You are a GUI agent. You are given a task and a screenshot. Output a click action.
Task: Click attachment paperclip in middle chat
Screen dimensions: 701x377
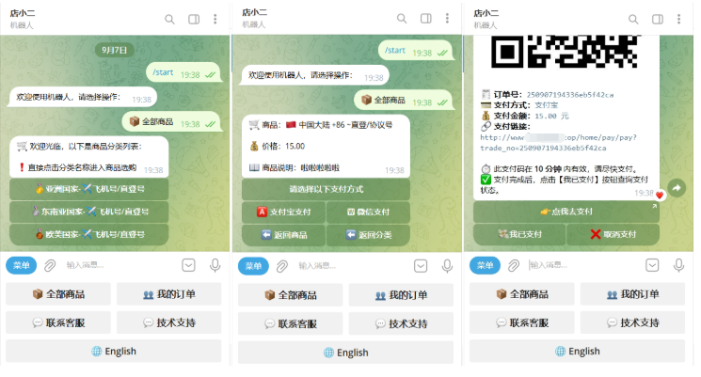point(281,267)
